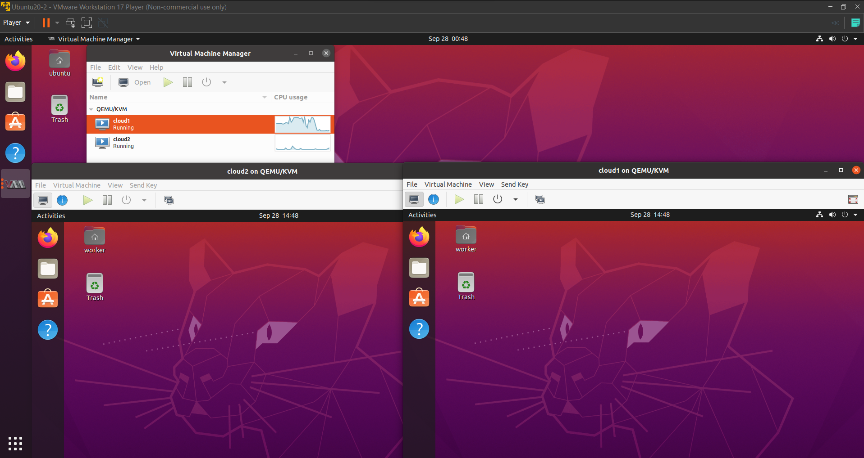Screen dimensions: 864x458
Task: Show graphical console in cloud2 window
Action: (43, 200)
